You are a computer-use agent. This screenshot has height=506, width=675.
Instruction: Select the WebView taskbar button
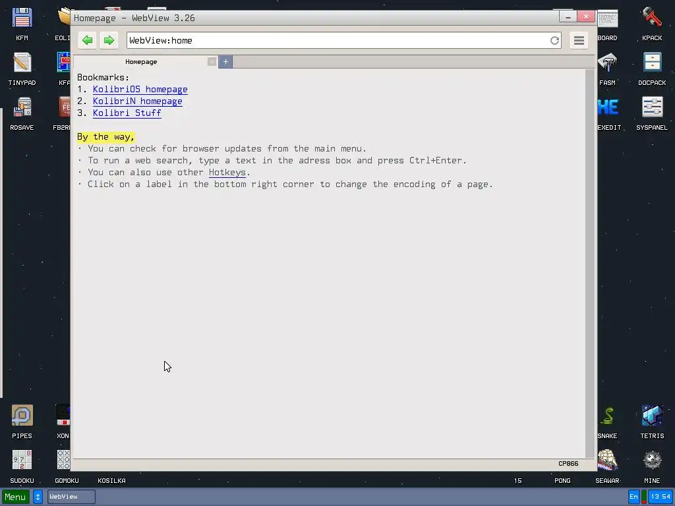click(71, 497)
